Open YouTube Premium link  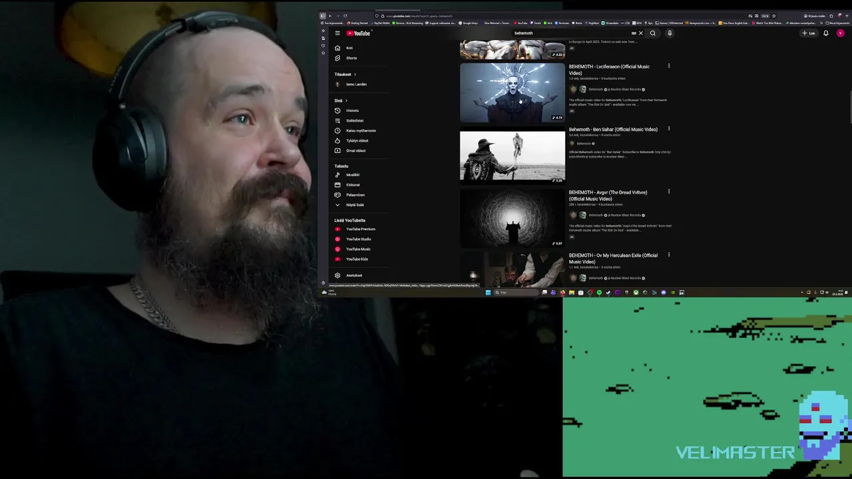[359, 229]
